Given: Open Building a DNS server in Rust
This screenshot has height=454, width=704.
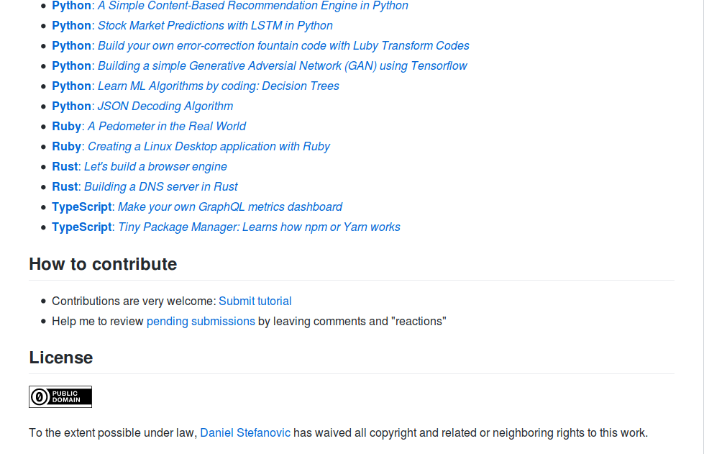Looking at the screenshot, I should click(161, 187).
